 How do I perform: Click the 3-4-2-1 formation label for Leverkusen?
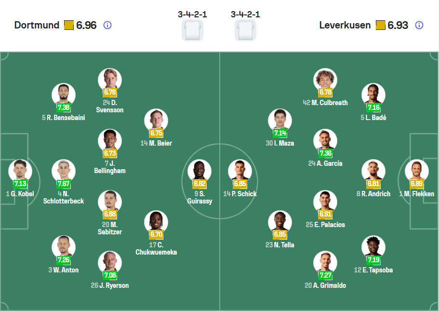point(245,15)
